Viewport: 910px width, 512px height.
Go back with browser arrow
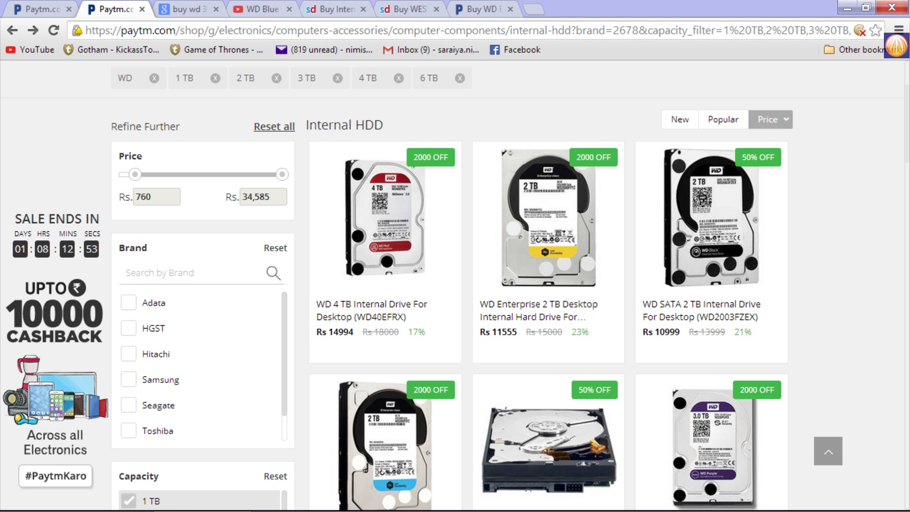12,31
